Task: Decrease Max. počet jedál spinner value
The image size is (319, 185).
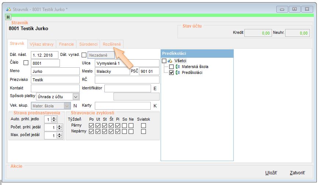Action: point(54,137)
